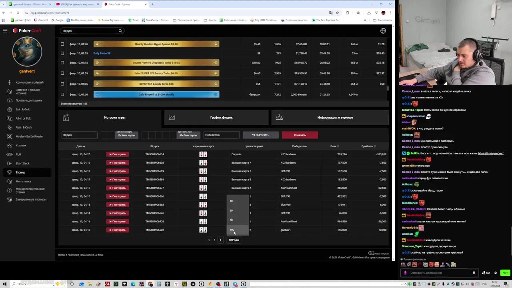The width and height of the screenshot is (512, 288).
Task: Switch to Информация о турнире tab
Action: click(x=330, y=118)
